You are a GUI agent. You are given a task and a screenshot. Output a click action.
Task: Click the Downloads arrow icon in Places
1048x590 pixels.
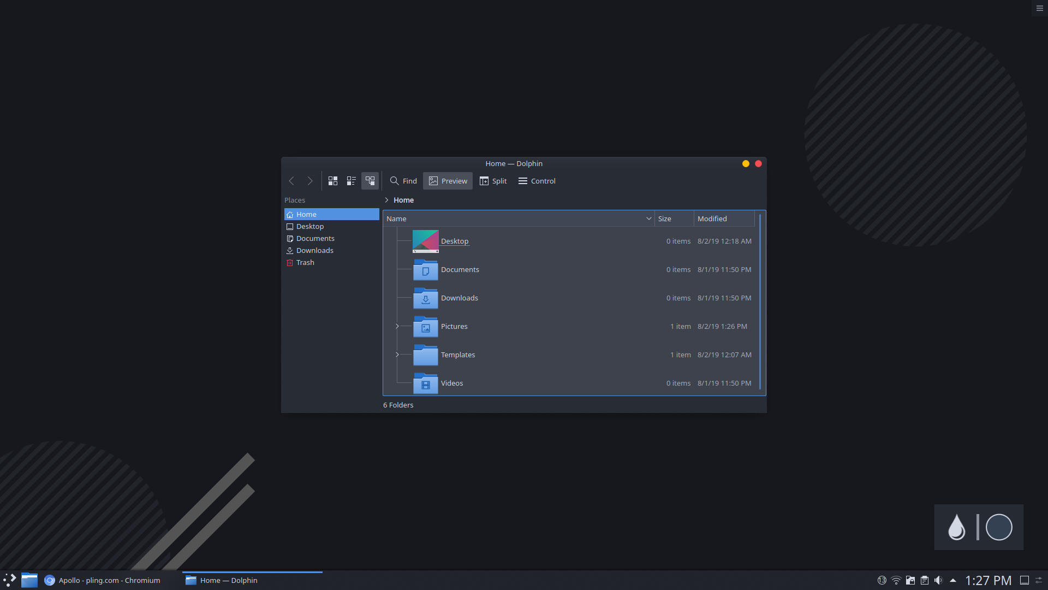pyautogui.click(x=290, y=251)
